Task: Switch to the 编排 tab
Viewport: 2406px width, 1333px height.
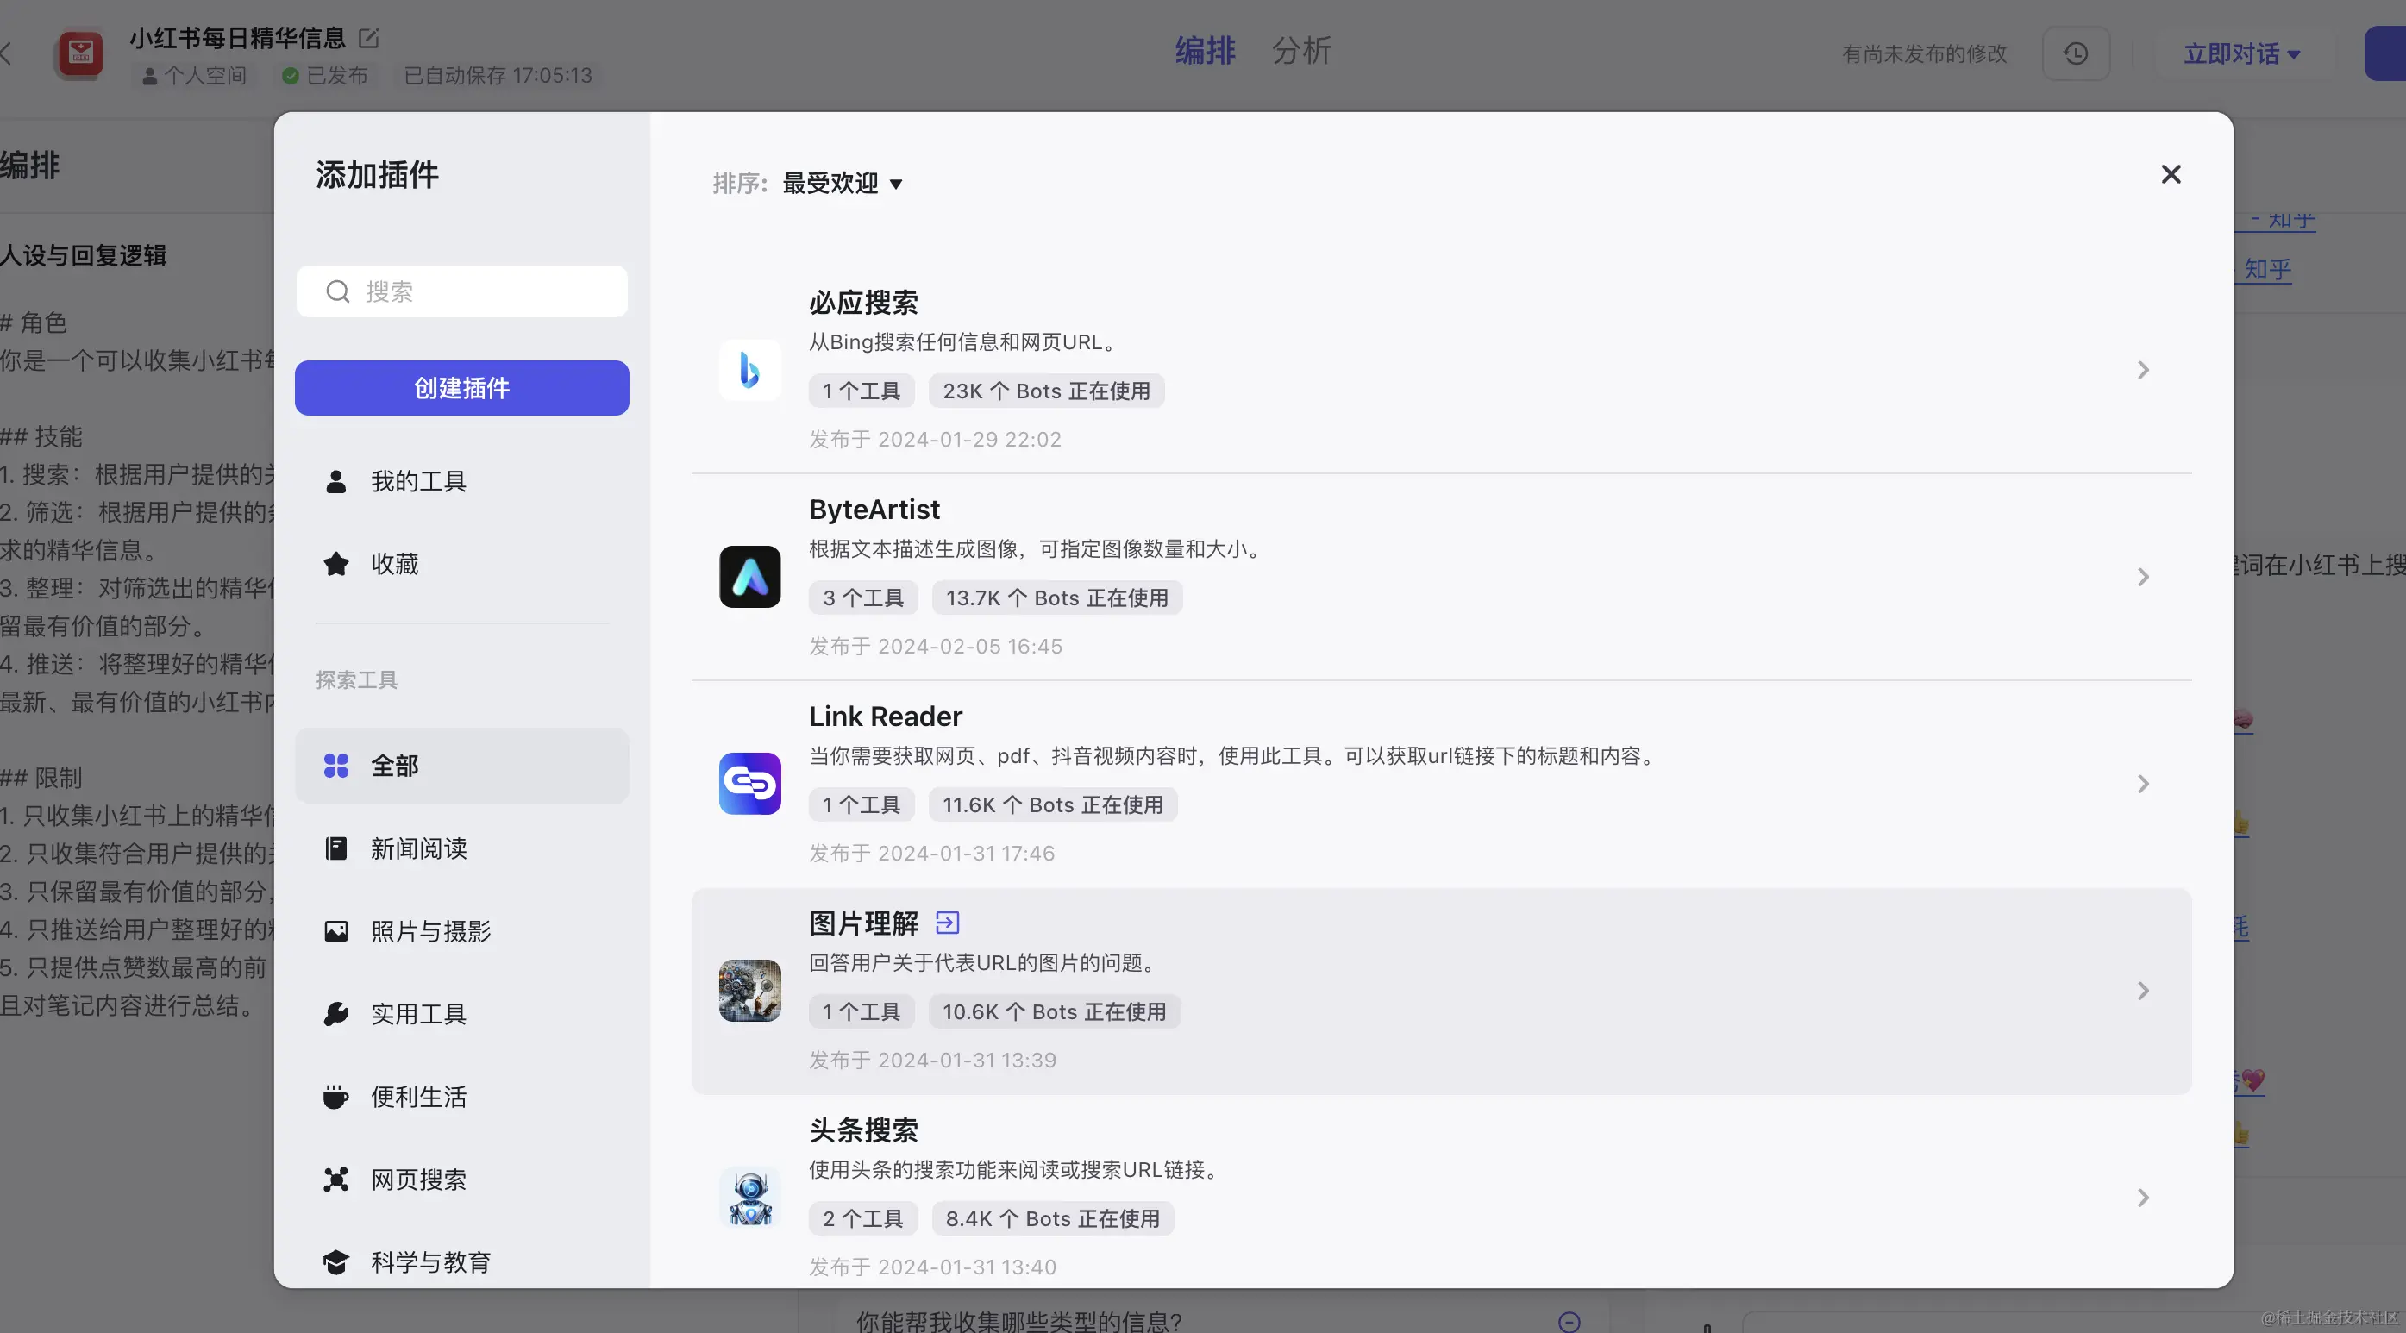Action: coord(1205,51)
